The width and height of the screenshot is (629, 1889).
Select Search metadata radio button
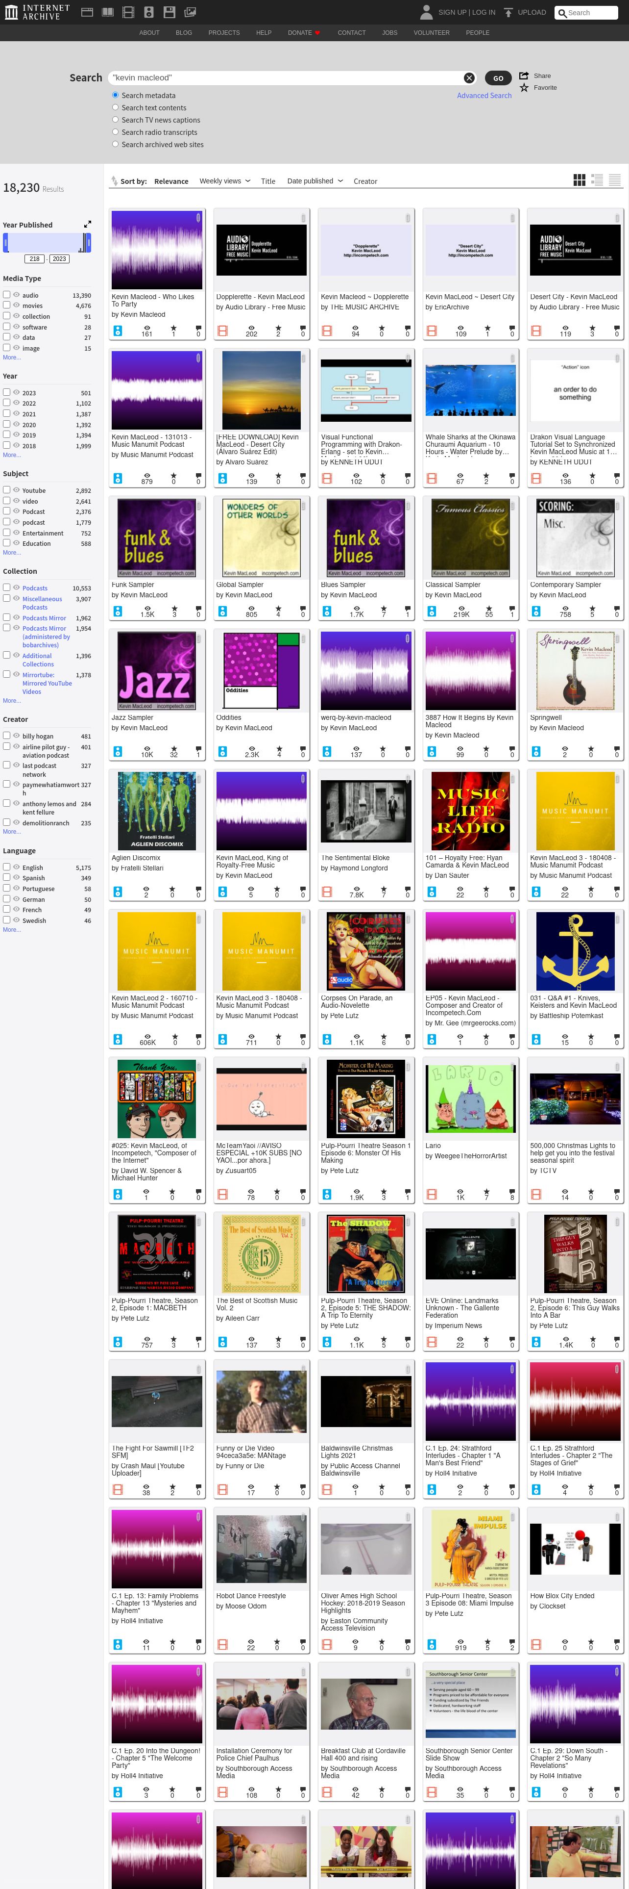click(115, 95)
